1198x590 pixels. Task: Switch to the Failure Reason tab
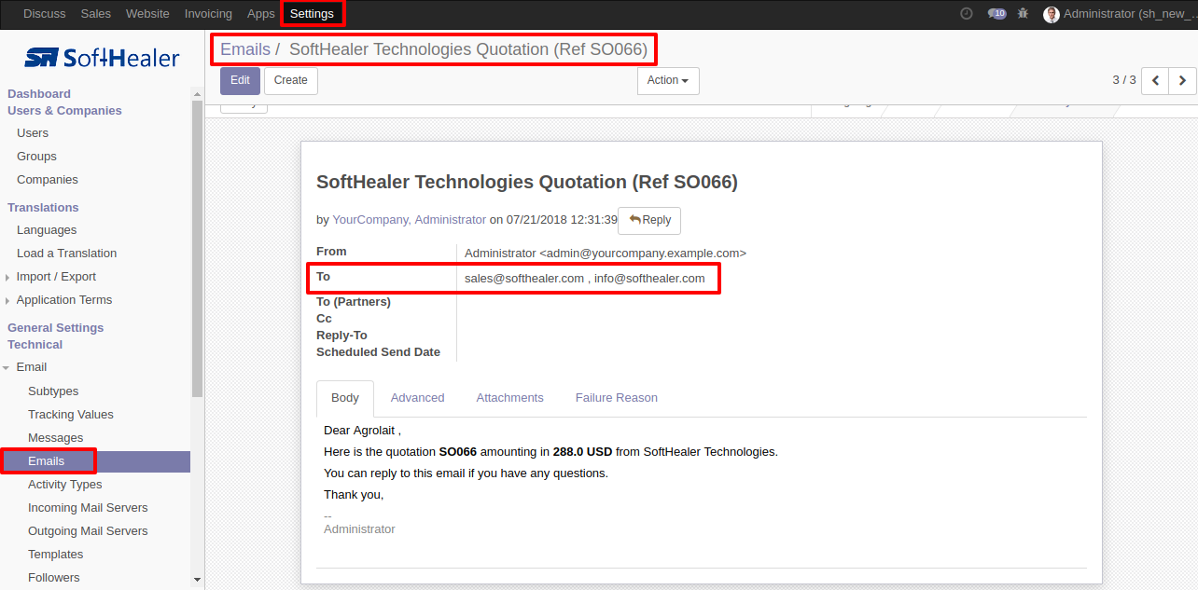coord(617,398)
